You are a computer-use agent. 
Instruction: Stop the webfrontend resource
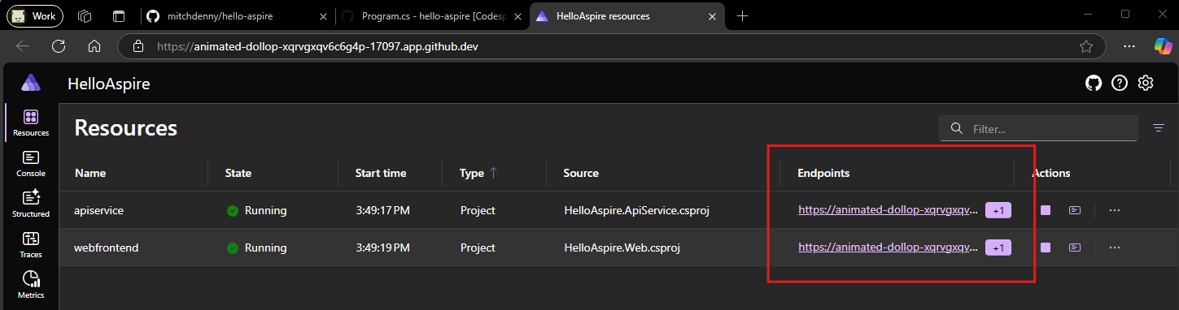click(1046, 248)
